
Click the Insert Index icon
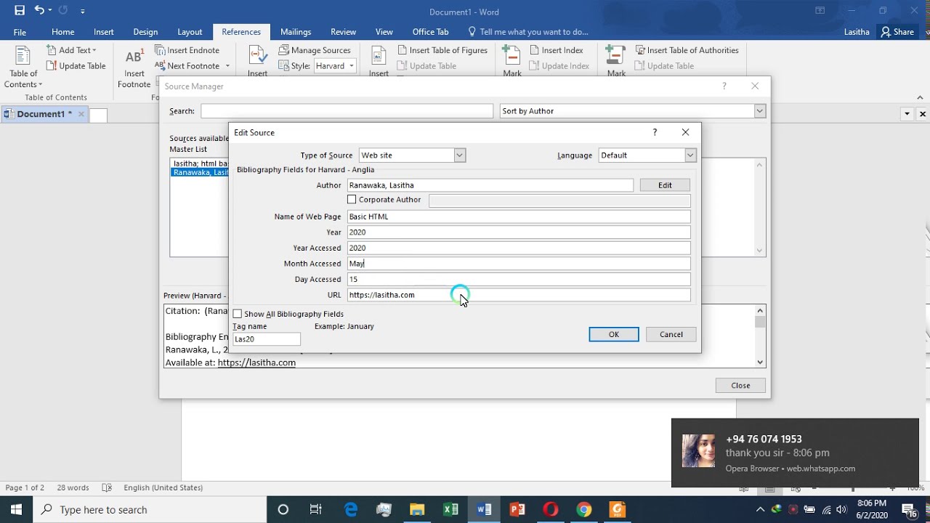pos(535,50)
